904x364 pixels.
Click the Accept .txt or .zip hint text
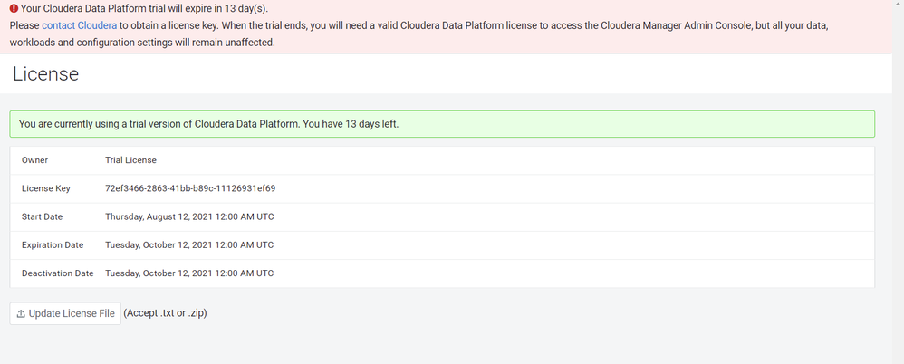point(166,313)
